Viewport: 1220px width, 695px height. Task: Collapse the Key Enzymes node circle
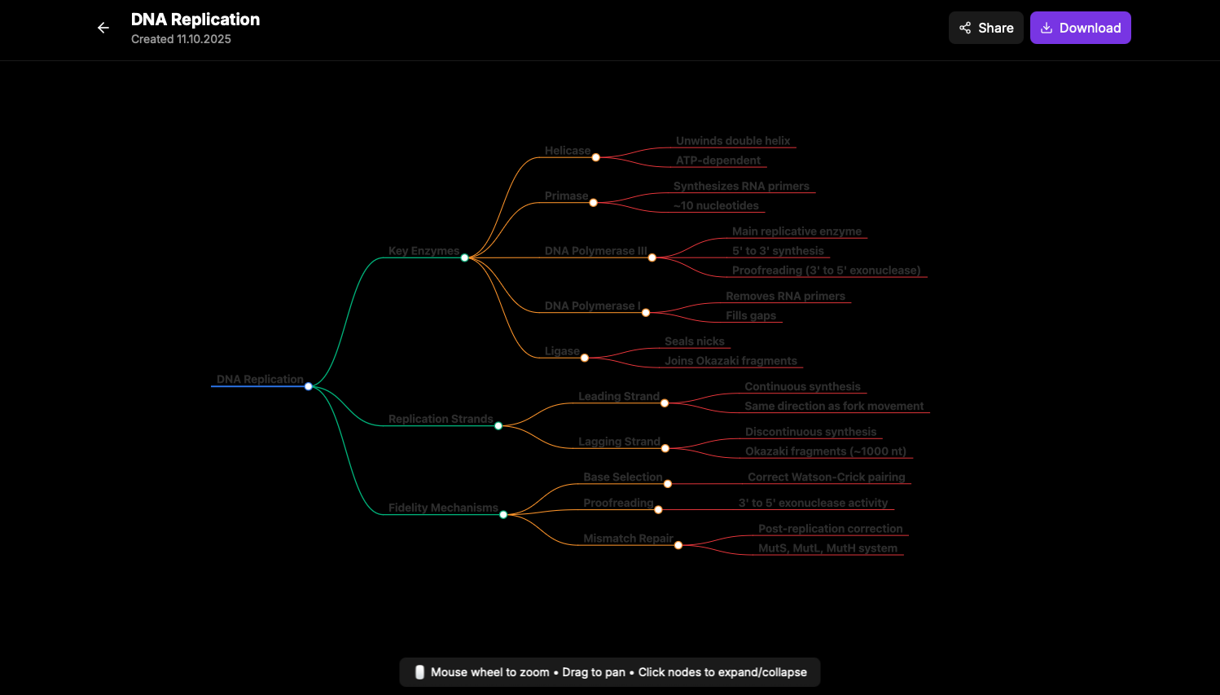[x=465, y=257]
